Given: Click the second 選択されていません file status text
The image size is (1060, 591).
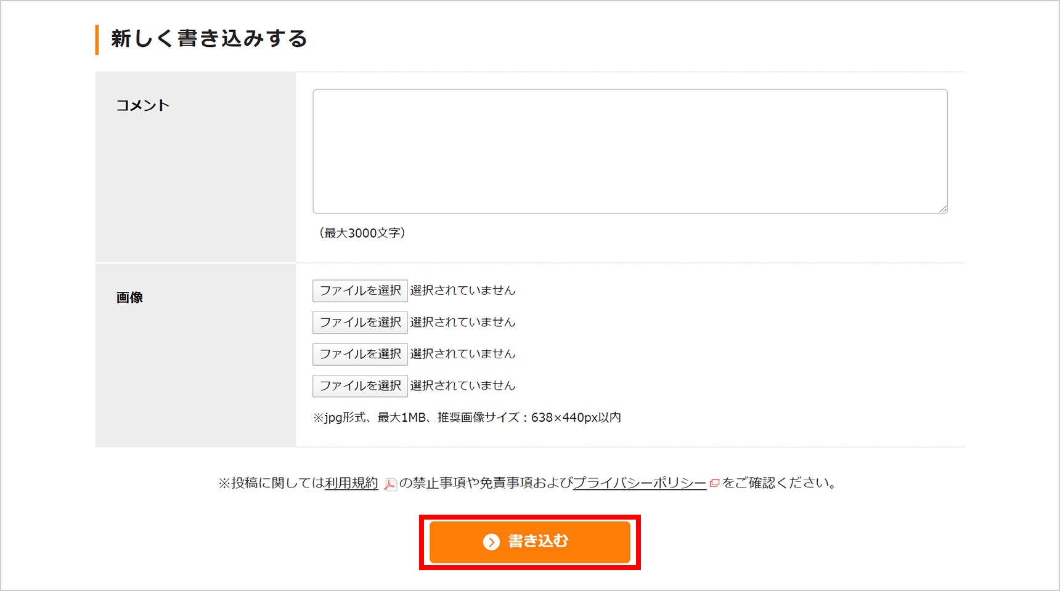Looking at the screenshot, I should (x=463, y=323).
